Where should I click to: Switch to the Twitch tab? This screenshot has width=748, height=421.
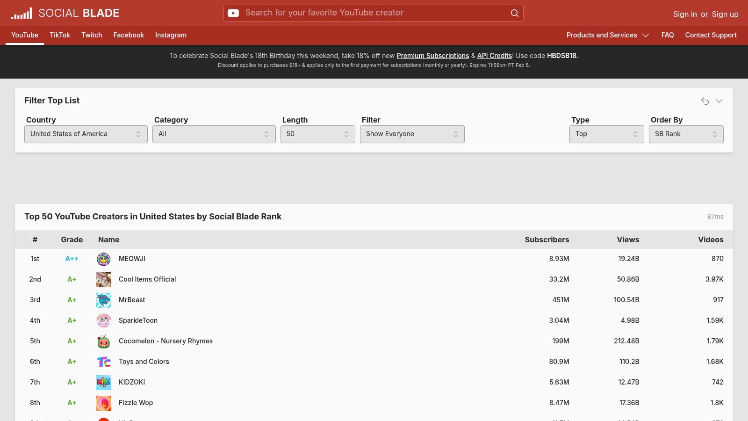tap(92, 35)
